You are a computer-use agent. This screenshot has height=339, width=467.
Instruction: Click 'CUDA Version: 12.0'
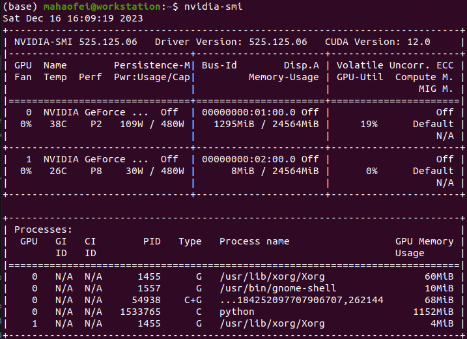tap(377, 42)
